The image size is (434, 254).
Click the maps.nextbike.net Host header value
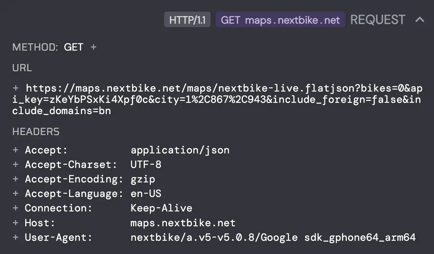click(x=183, y=223)
